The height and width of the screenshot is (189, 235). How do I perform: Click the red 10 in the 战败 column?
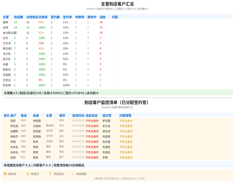coord(101,33)
